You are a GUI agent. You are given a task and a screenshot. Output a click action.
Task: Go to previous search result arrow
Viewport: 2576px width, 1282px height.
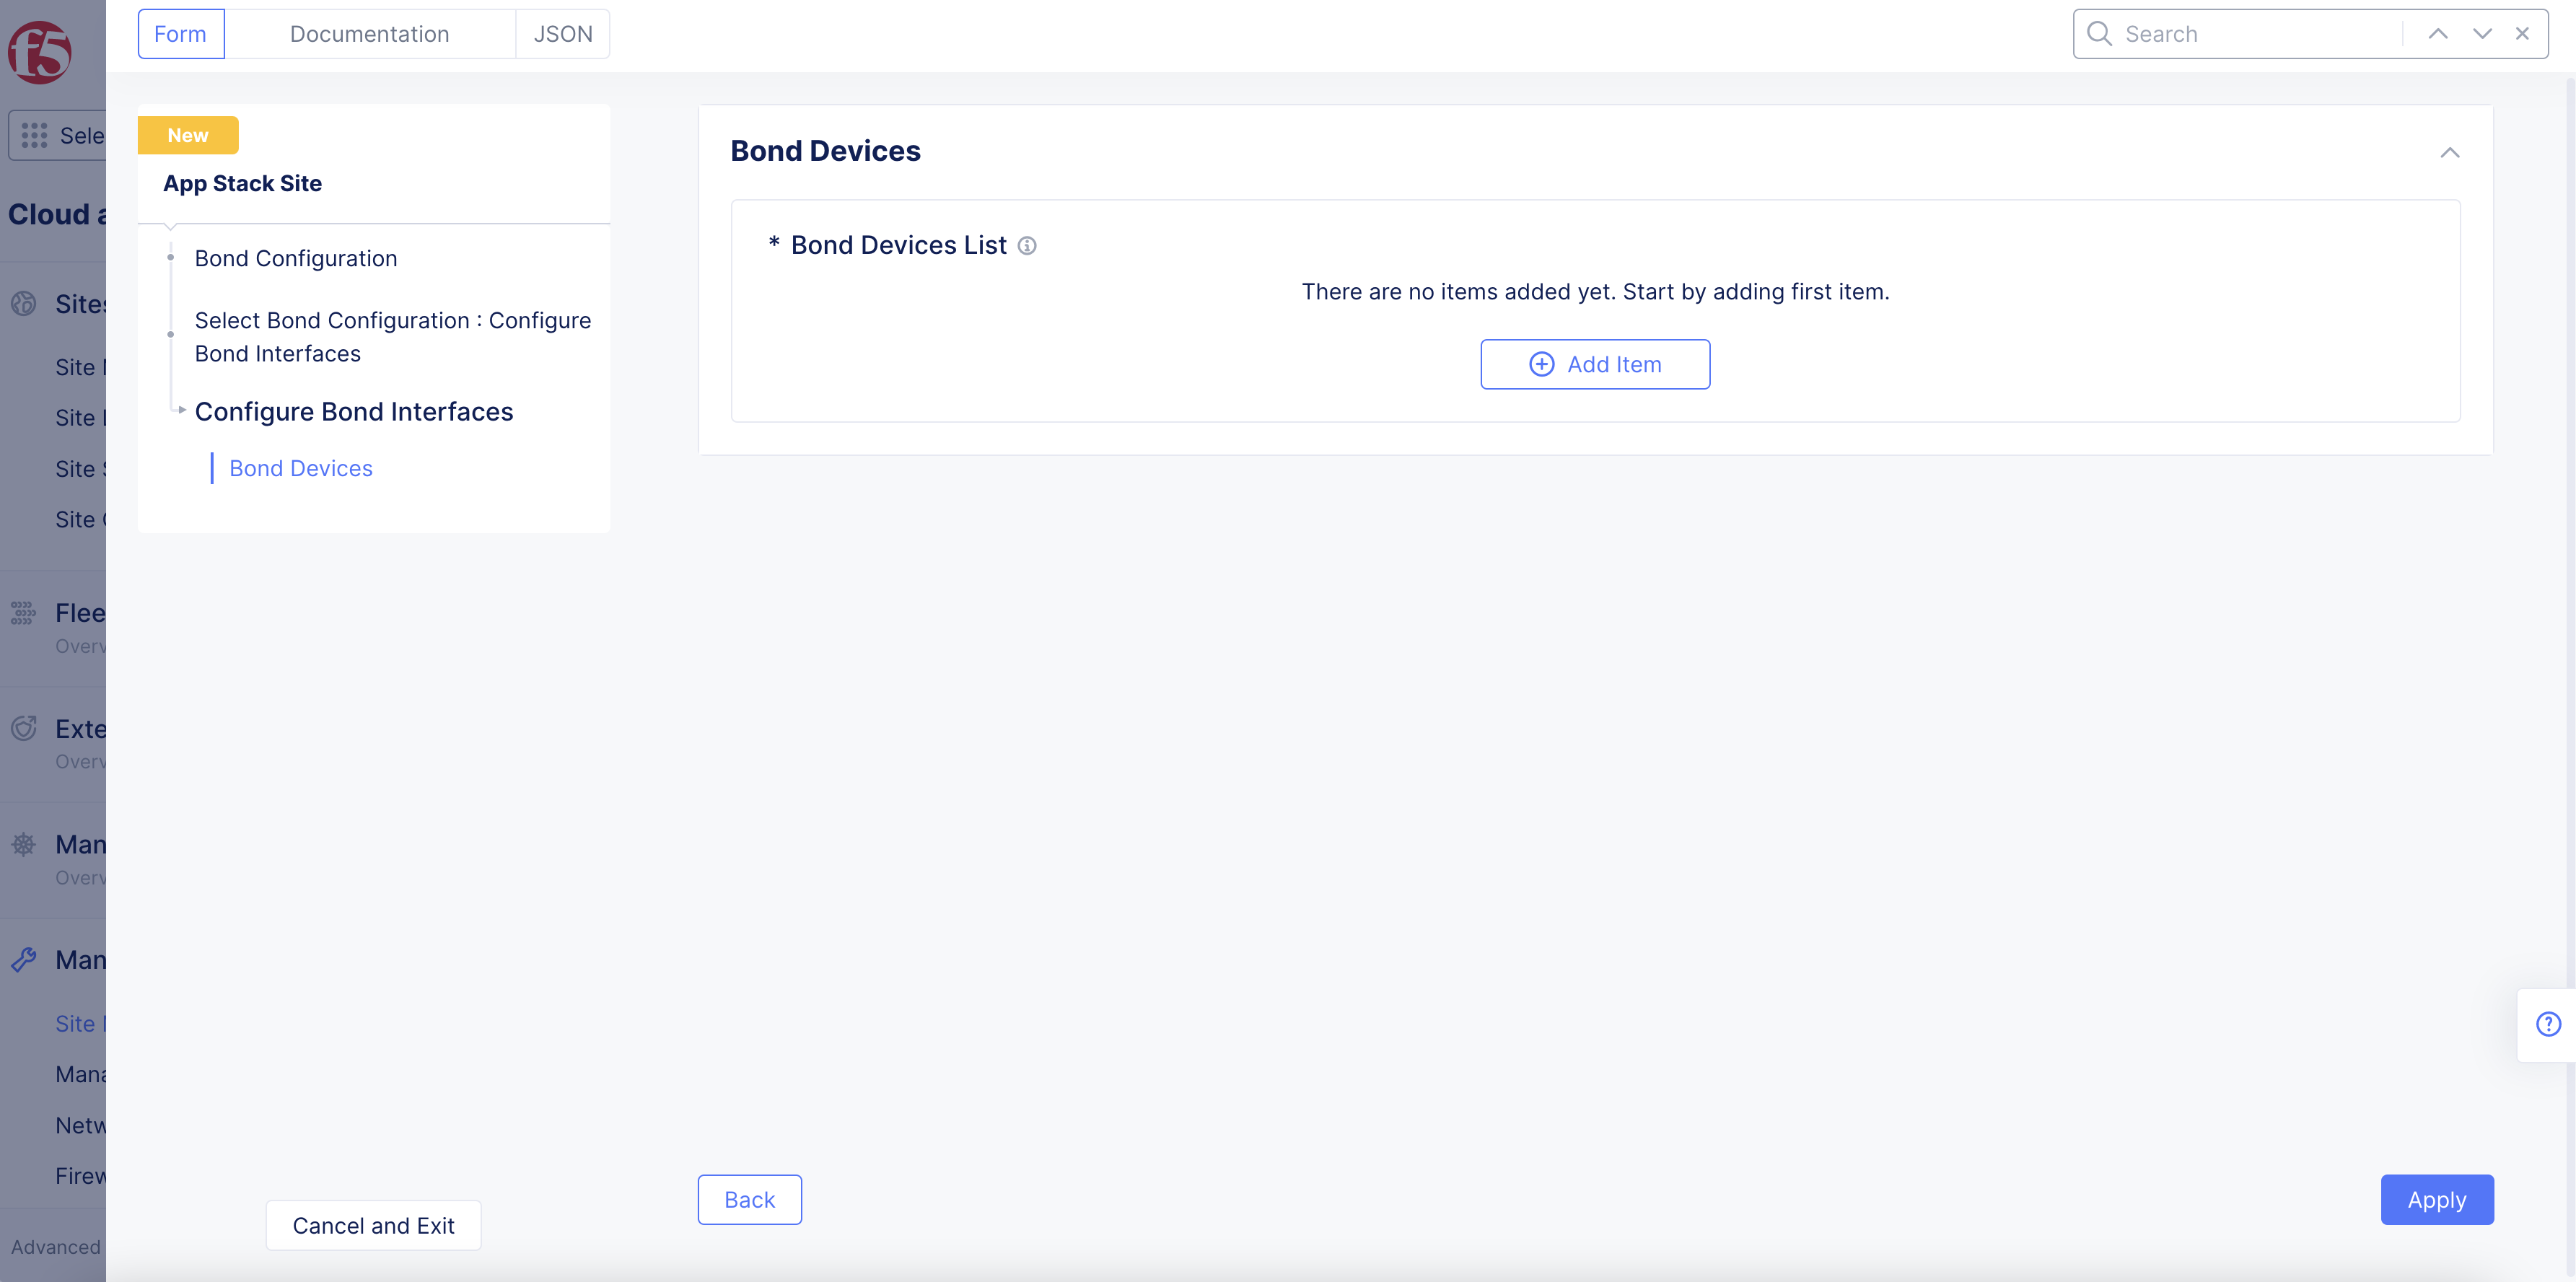pyautogui.click(x=2438, y=34)
